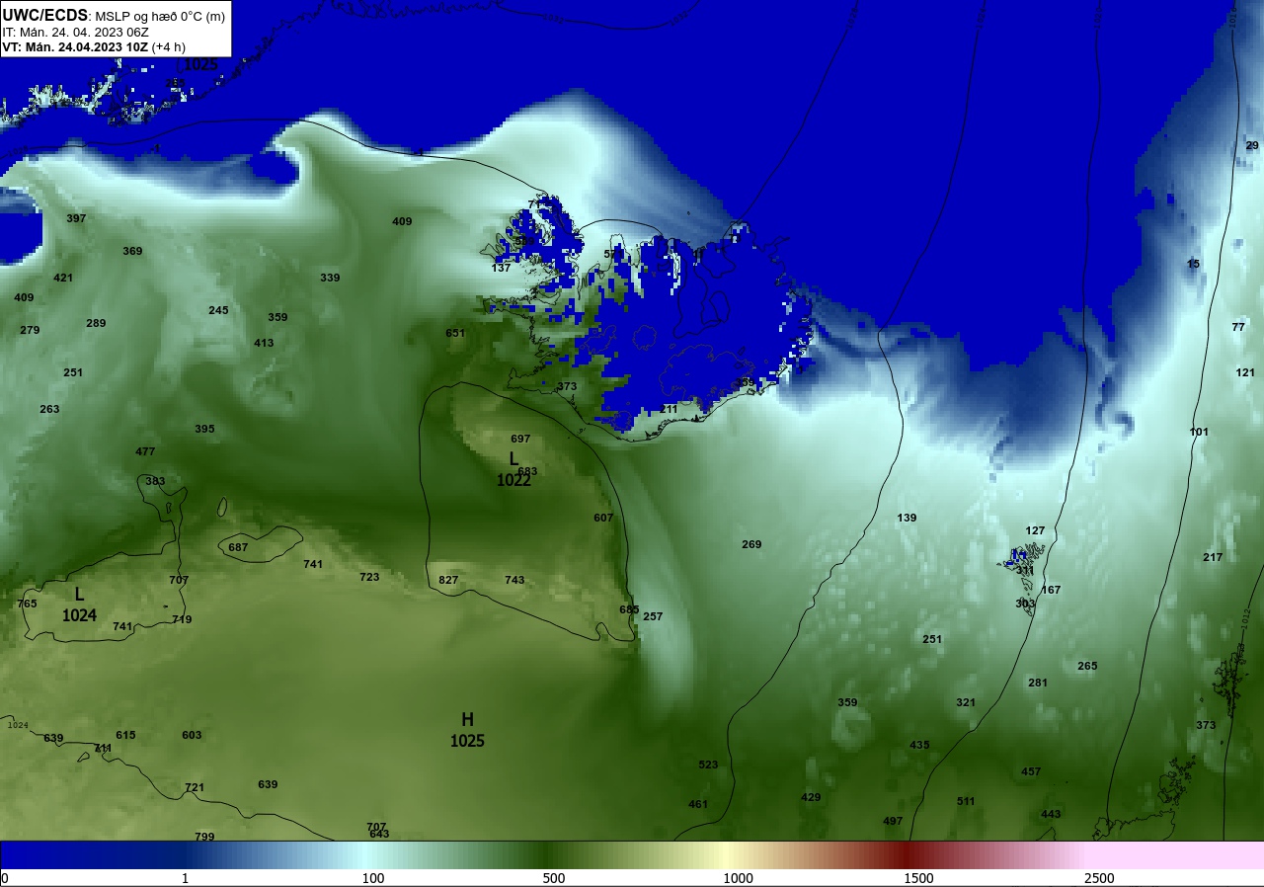Click the height value '461'
Viewport: 1264px width, 887px height.
click(698, 804)
